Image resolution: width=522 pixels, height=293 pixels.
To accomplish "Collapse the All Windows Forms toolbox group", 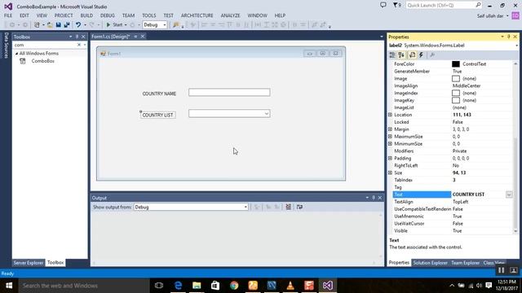I will point(16,54).
